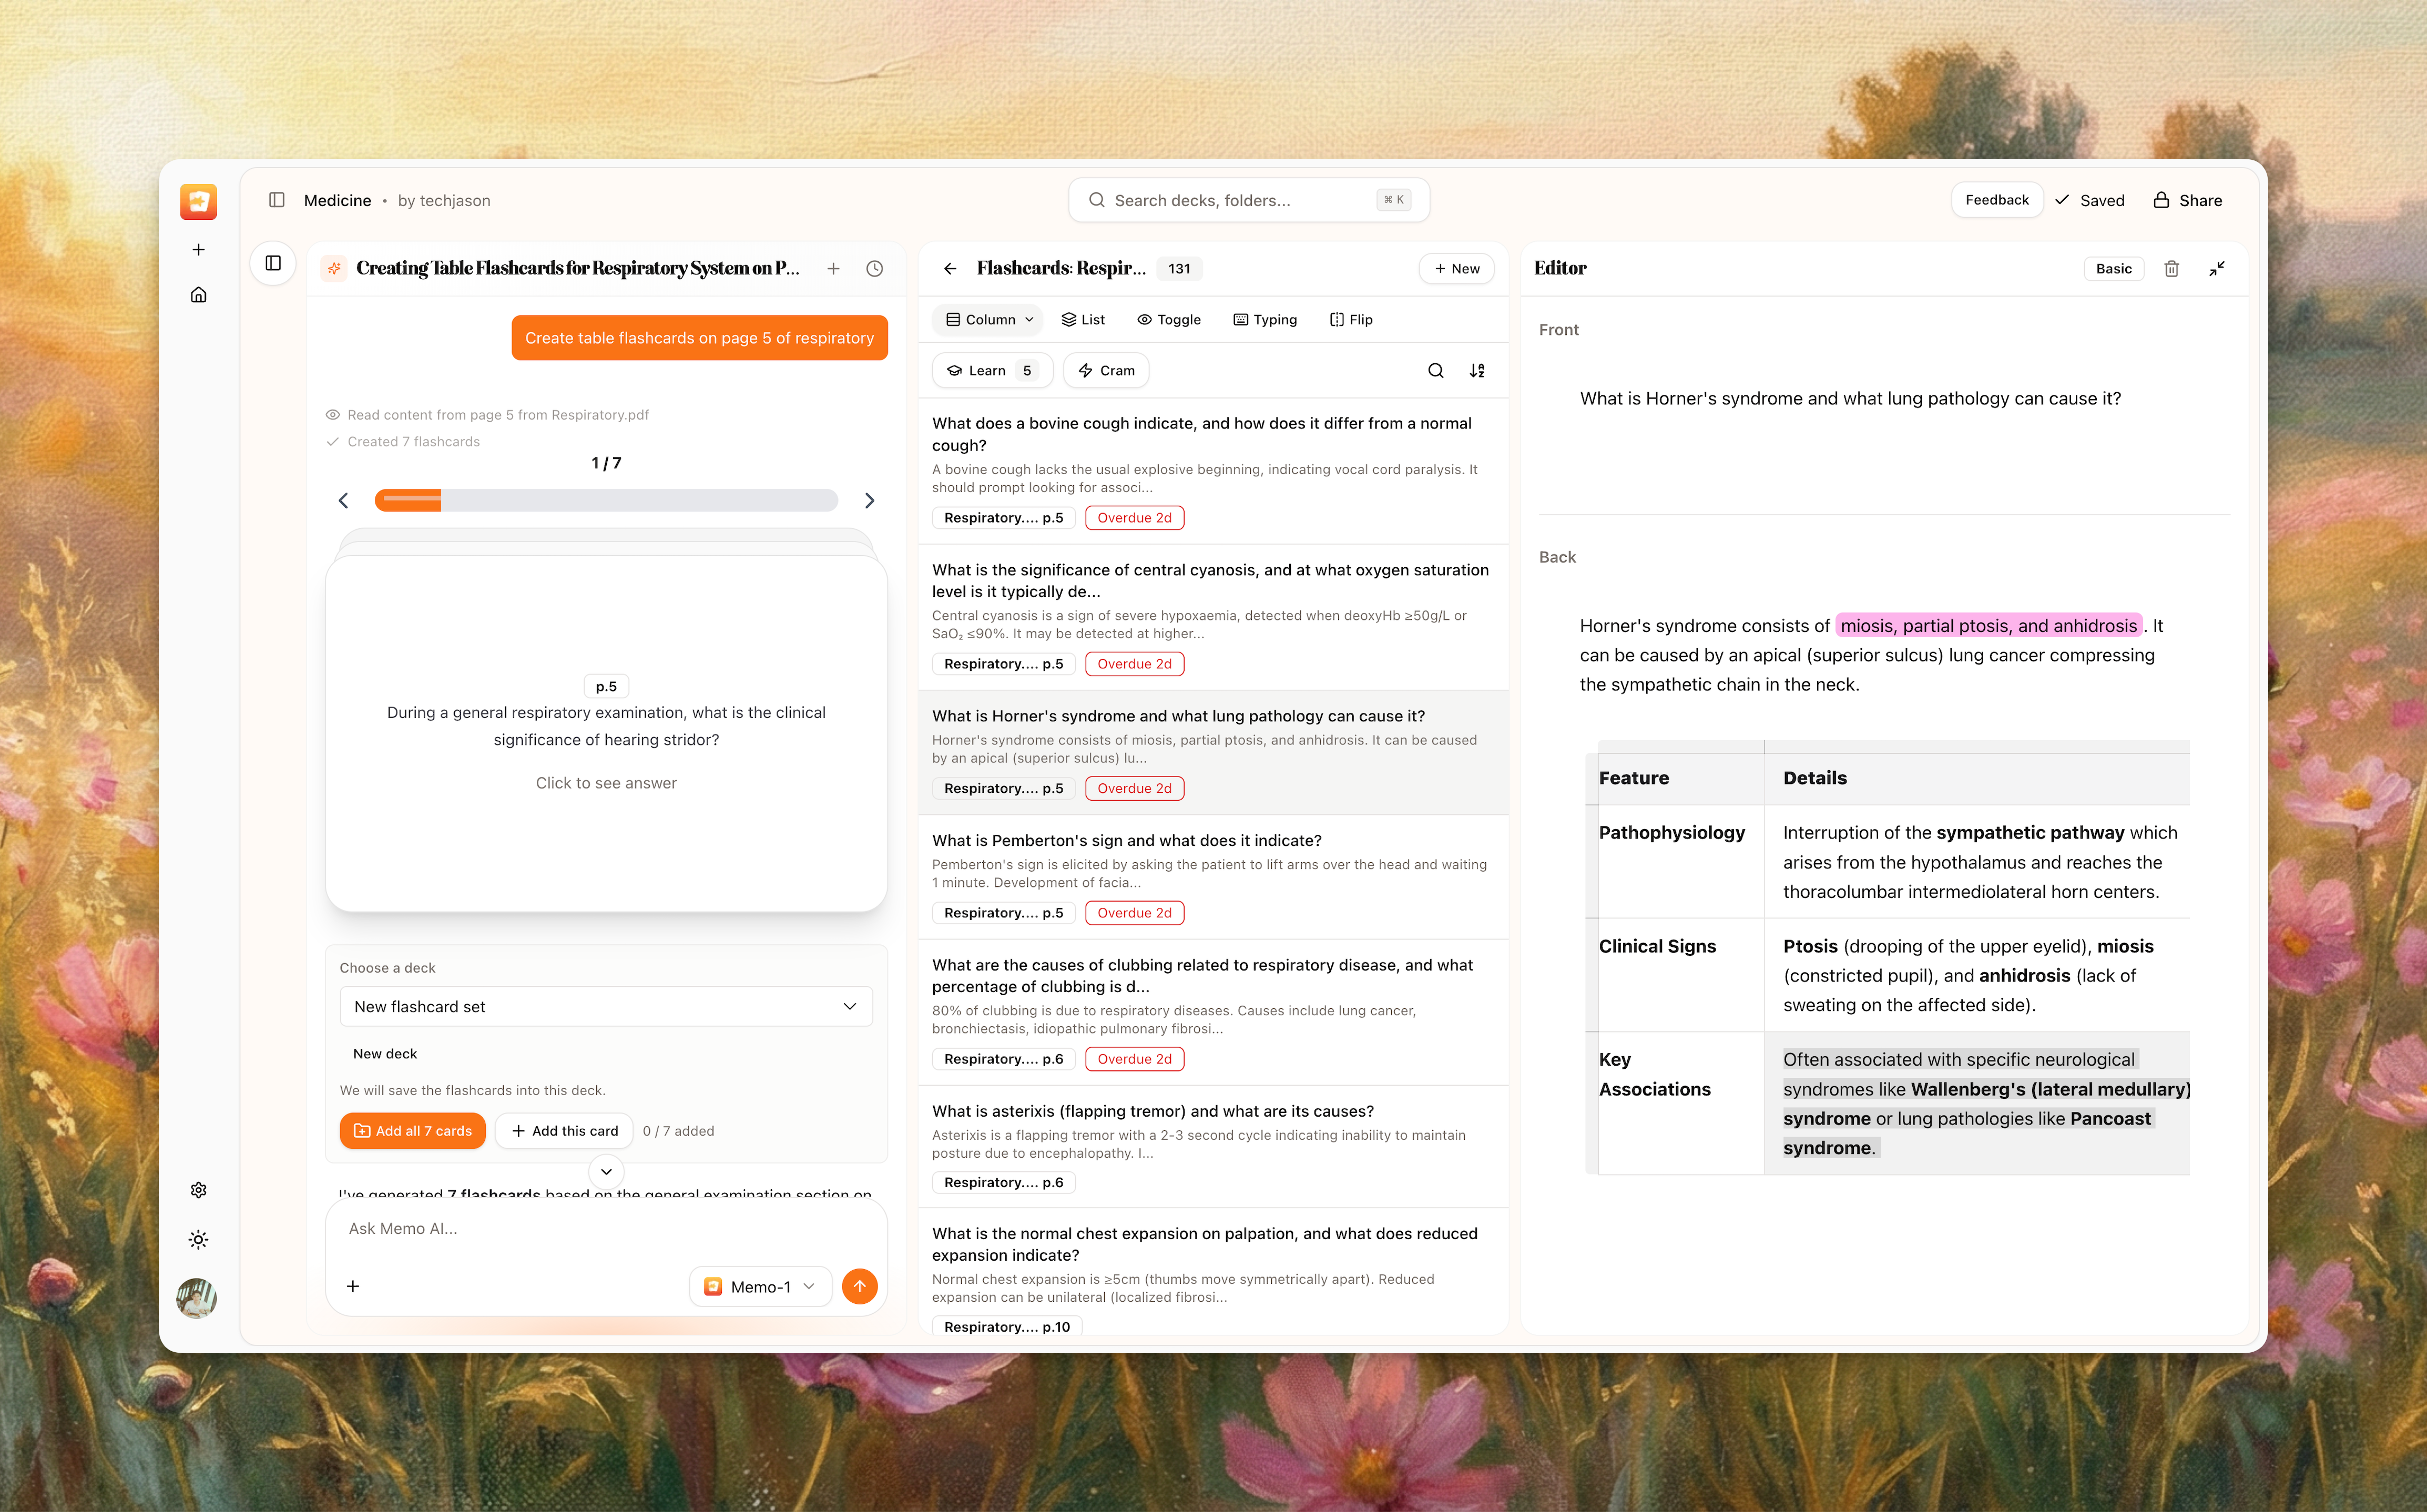This screenshot has width=2427, height=1512.
Task: Open the home icon in the sidebar
Action: pyautogui.click(x=198, y=295)
